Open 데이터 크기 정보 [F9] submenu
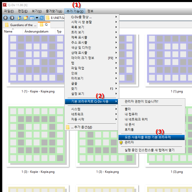This screenshot has height=192, width=192. [x=91, y=58]
